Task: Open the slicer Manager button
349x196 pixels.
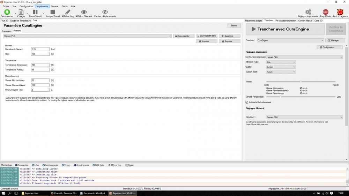Action: (x=335, y=40)
